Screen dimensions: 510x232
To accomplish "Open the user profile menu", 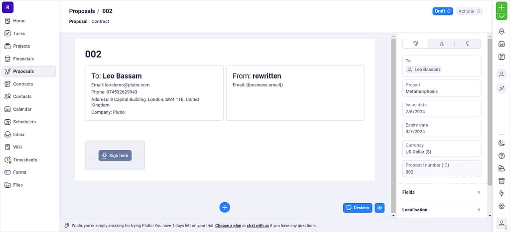I will (502, 224).
